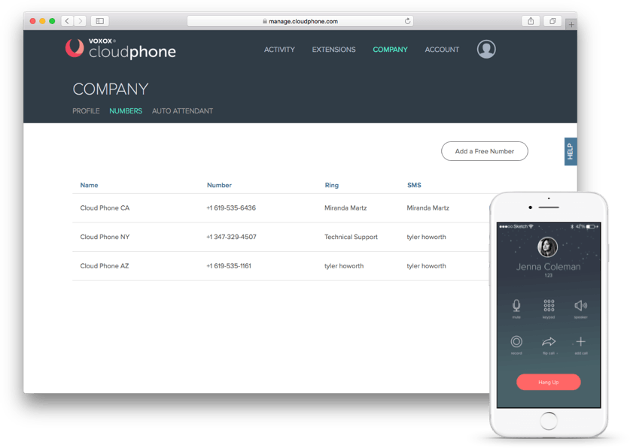
Task: Toggle the Safari sidebar icon
Action: pos(100,21)
